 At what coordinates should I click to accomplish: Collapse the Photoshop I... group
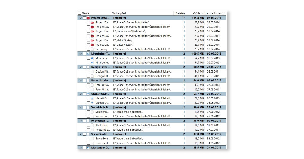point(81,121)
